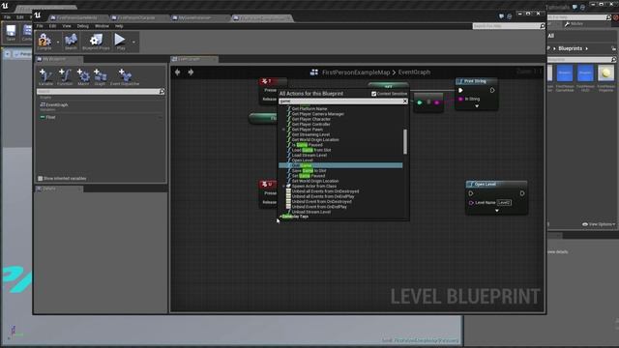619x348 pixels.
Task: Click the In String pin on Print String
Action: pos(460,99)
